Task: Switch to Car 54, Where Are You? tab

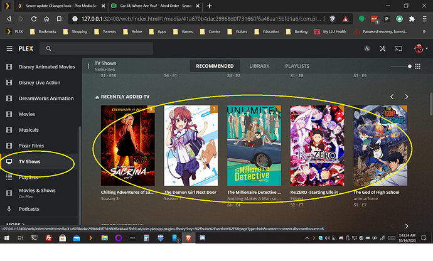Action: (156, 6)
